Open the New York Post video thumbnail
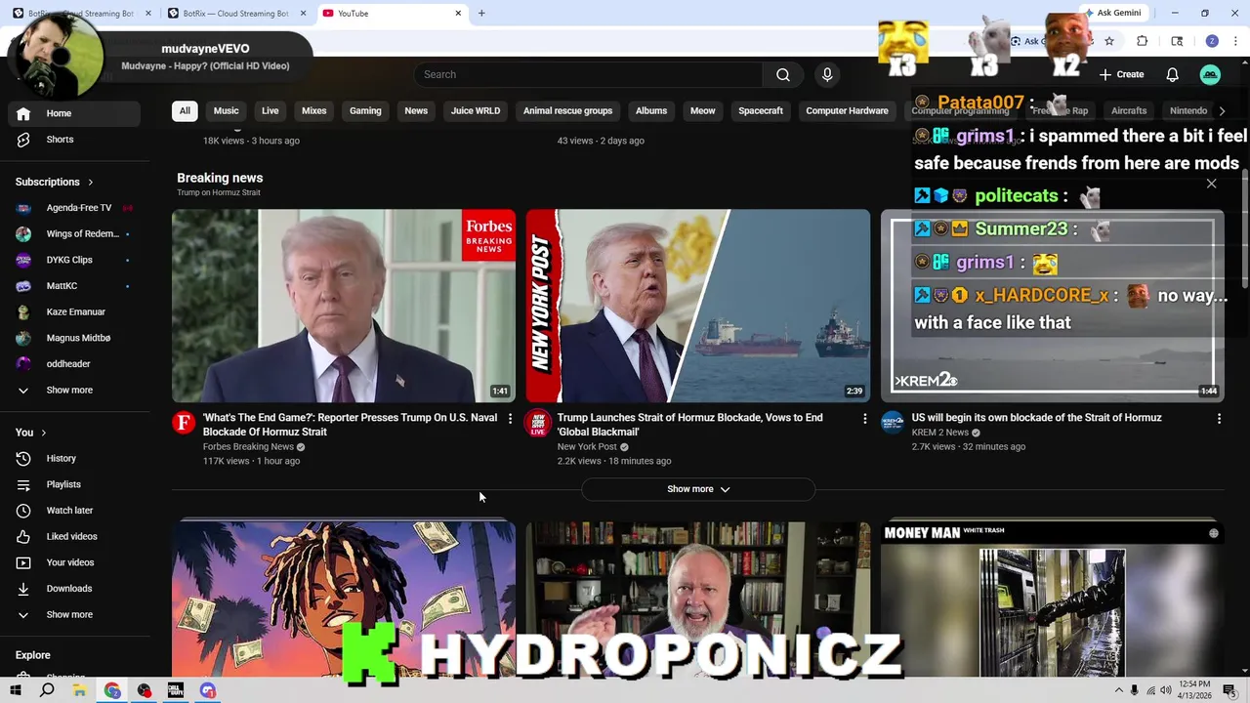Image resolution: width=1250 pixels, height=703 pixels. 698,306
